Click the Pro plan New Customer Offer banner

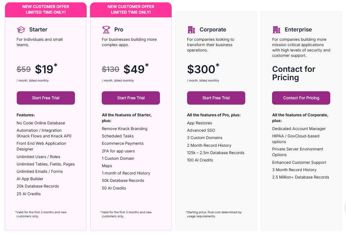[131, 10]
